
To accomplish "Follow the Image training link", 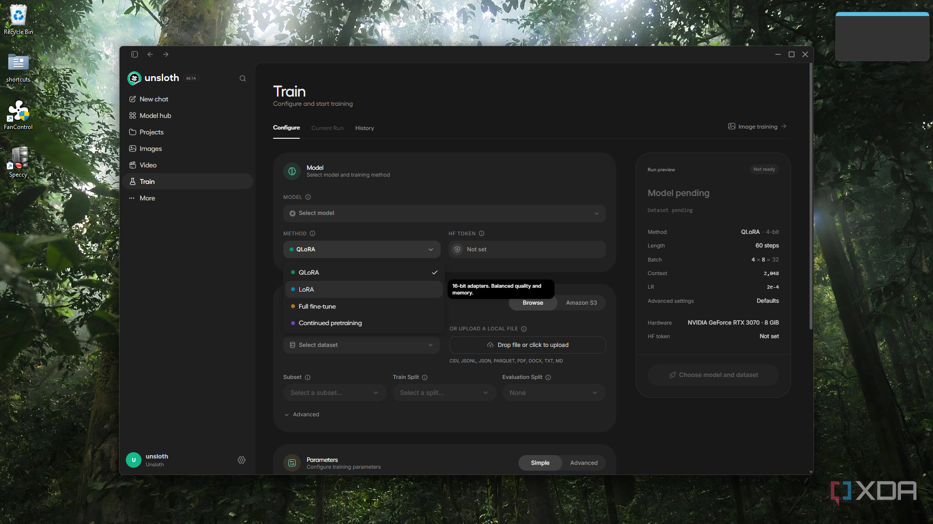I will [758, 127].
